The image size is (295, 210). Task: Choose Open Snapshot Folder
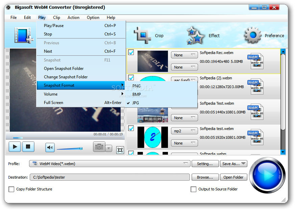(x=81, y=69)
